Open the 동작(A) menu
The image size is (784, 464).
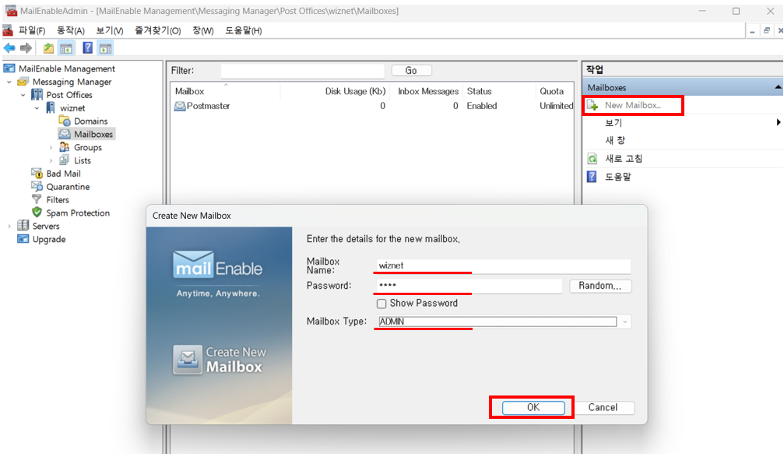click(71, 30)
